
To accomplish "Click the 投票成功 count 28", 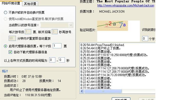I will tap(24, 81).
